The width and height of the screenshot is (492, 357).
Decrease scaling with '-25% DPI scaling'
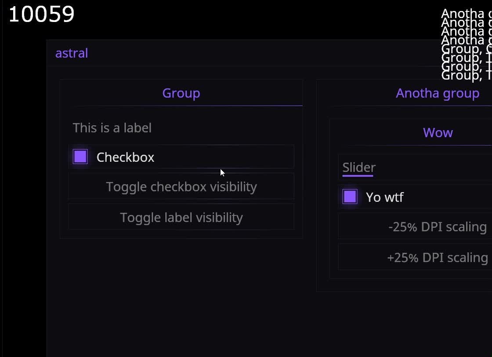[437, 227]
